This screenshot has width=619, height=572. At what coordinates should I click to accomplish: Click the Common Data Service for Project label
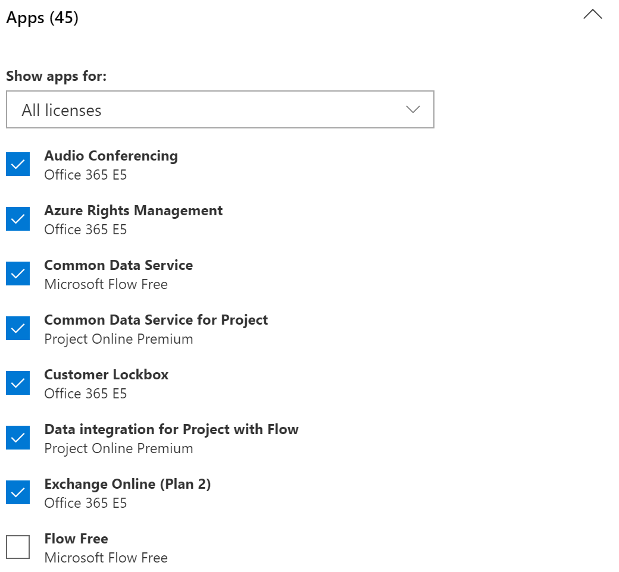(156, 320)
